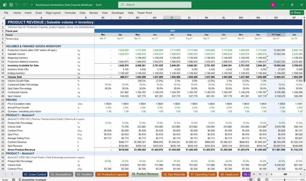Open the View ribbon tab
This screenshot has height=181, width=306.
[x=105, y=13]
